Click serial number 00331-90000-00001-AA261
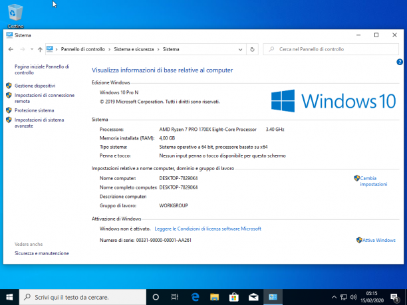 pyautogui.click(x=164, y=240)
